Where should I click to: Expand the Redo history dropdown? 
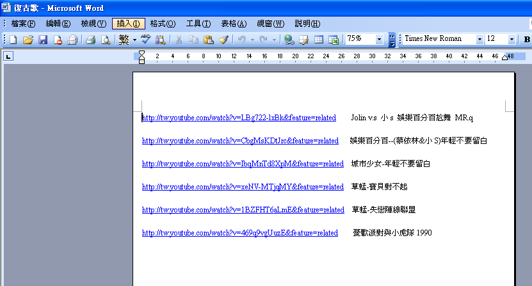pyautogui.click(x=274, y=40)
